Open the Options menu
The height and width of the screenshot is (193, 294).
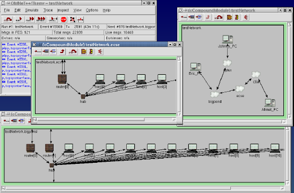[x=92, y=10]
